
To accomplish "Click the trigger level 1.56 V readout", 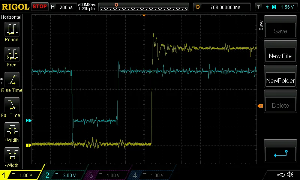I will point(287,7).
